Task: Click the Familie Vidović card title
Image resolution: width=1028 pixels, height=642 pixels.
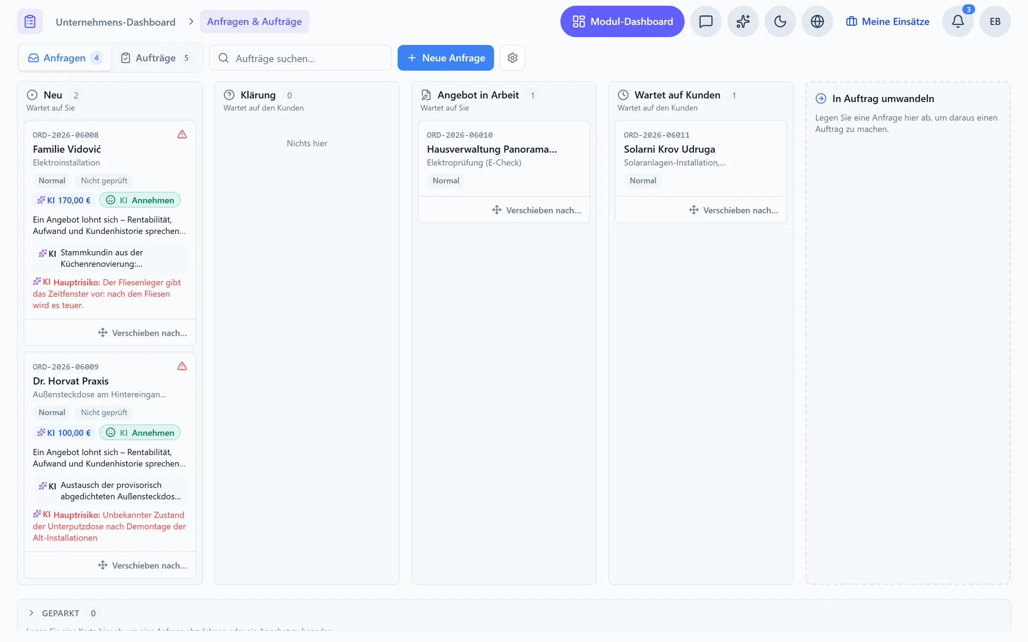Action: coord(67,149)
